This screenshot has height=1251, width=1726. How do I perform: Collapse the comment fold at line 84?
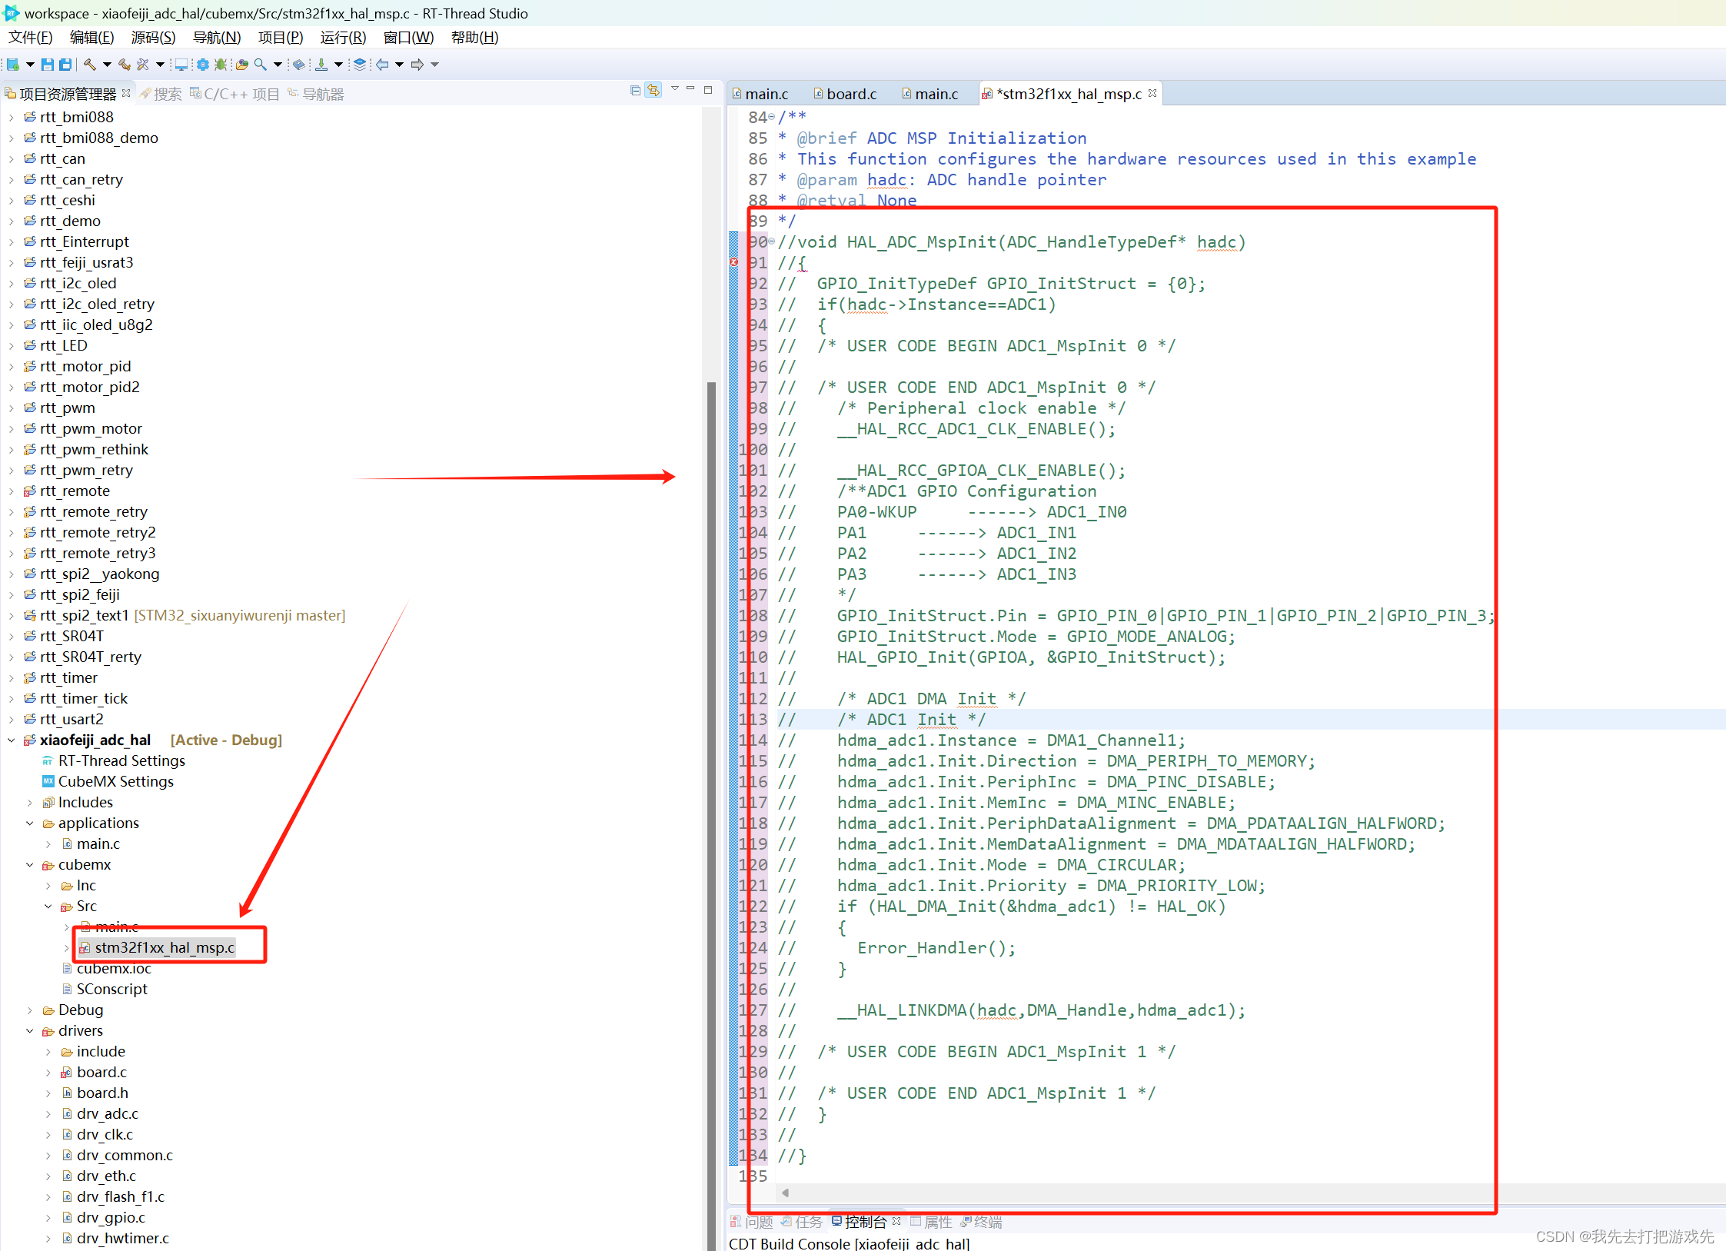point(772,117)
